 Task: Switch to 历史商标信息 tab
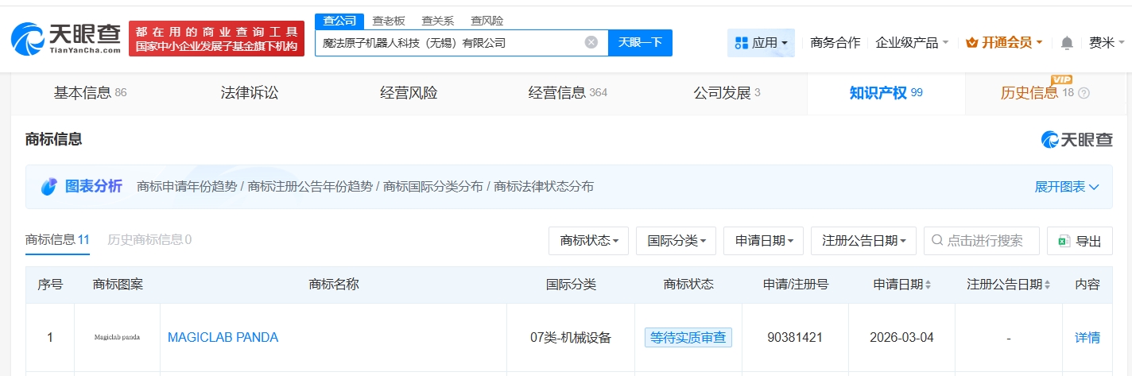pos(149,239)
